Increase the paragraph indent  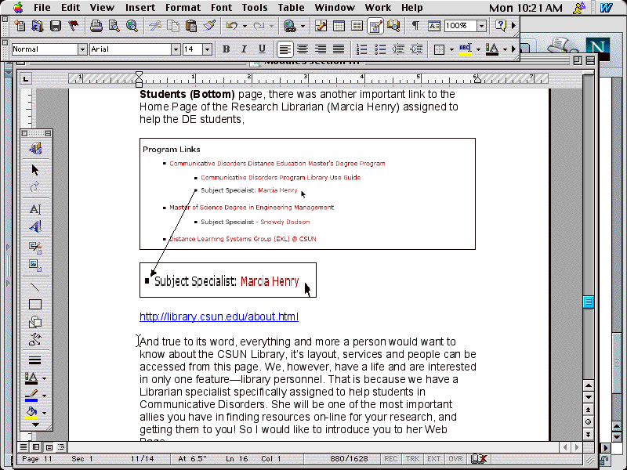click(417, 49)
